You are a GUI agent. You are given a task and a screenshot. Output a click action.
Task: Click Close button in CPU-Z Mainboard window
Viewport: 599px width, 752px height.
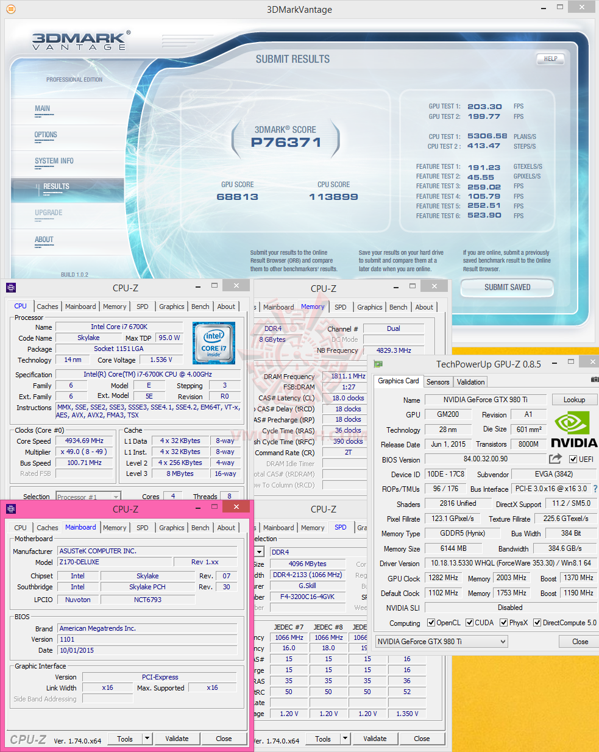click(224, 739)
